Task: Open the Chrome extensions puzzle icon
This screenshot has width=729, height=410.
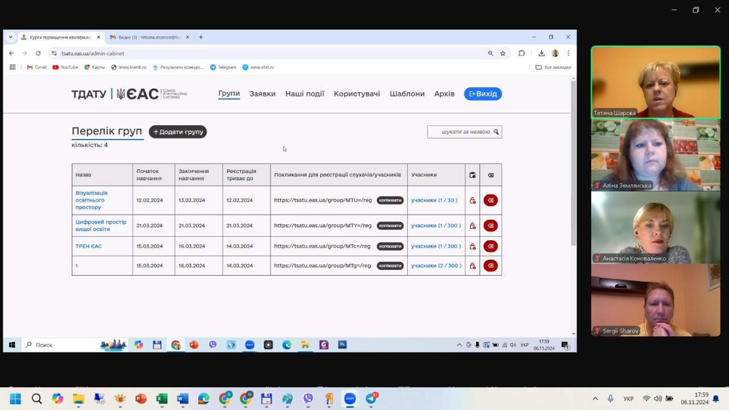Action: [x=522, y=54]
